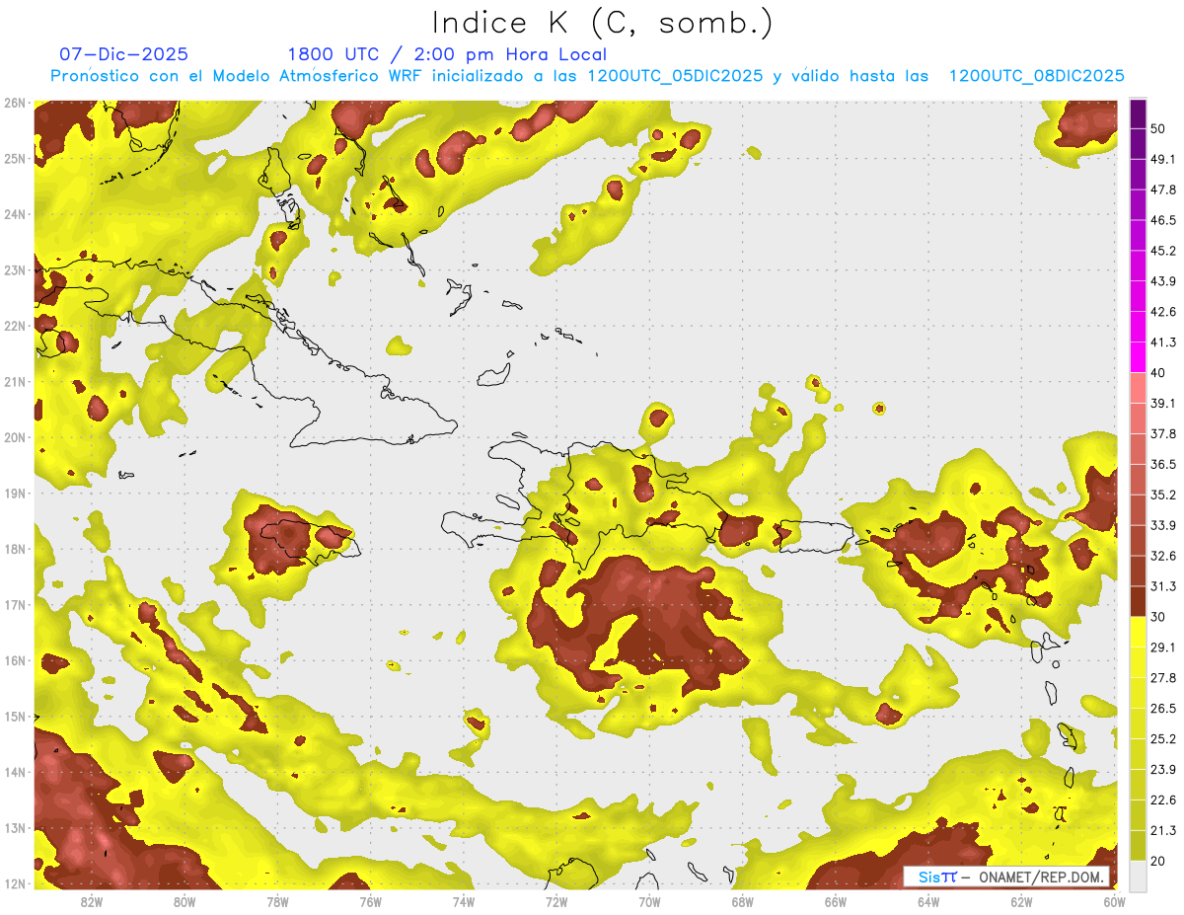Click the dark brown swatch between 30 and 31.3
Screen dimensions: 1184x915
pyautogui.click(x=1138, y=602)
